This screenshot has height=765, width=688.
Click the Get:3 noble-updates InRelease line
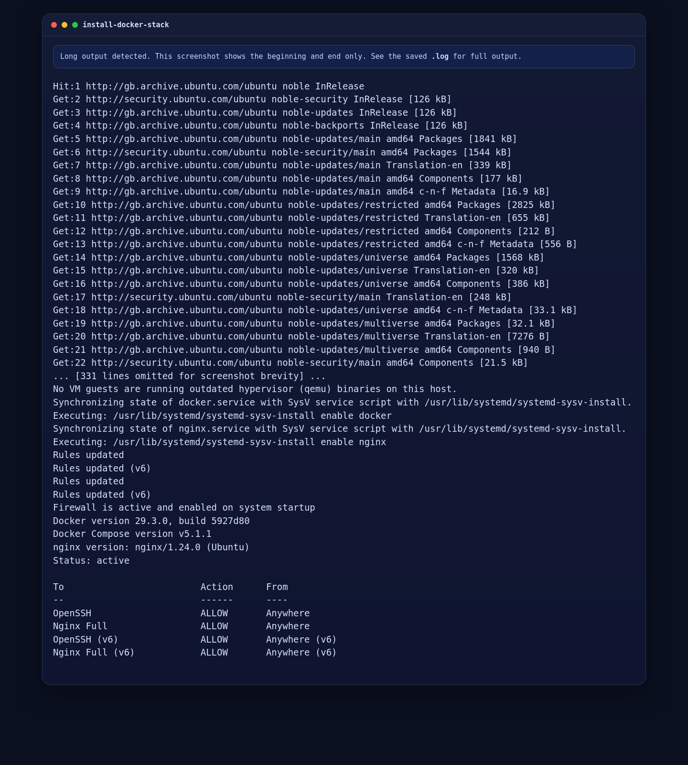pos(255,113)
